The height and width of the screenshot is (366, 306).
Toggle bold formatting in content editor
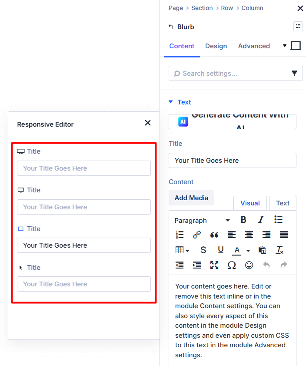pyautogui.click(x=243, y=220)
